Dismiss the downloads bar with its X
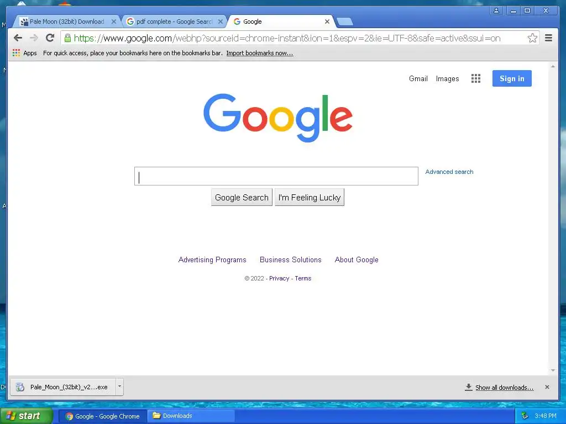Viewport: 566px width, 424px height. (547, 387)
